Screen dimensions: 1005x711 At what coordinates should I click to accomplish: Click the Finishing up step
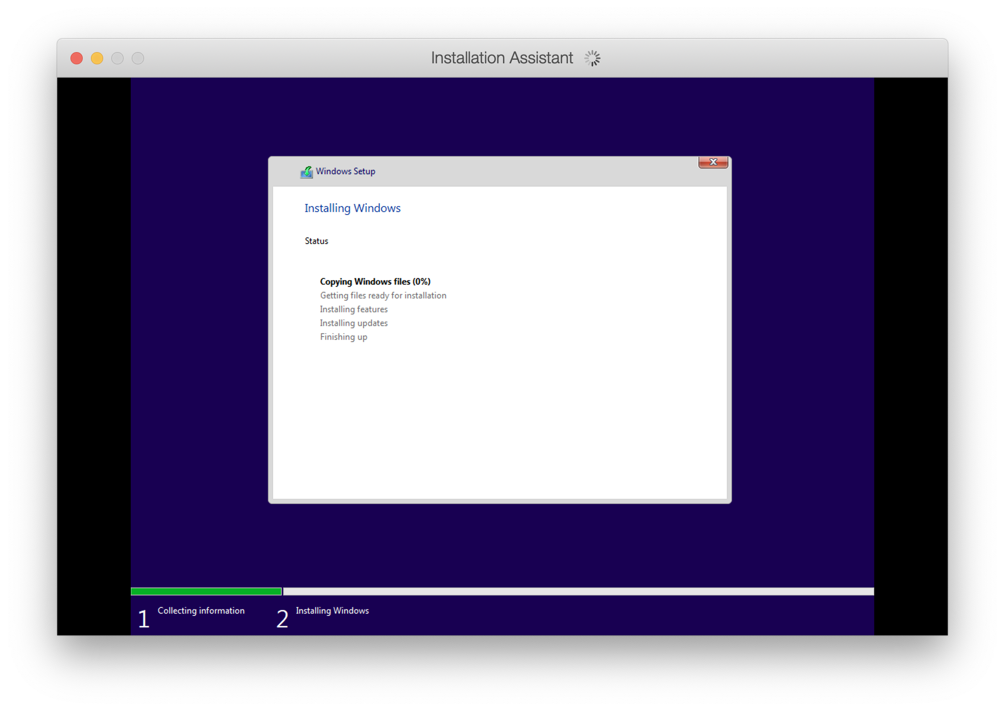point(343,337)
